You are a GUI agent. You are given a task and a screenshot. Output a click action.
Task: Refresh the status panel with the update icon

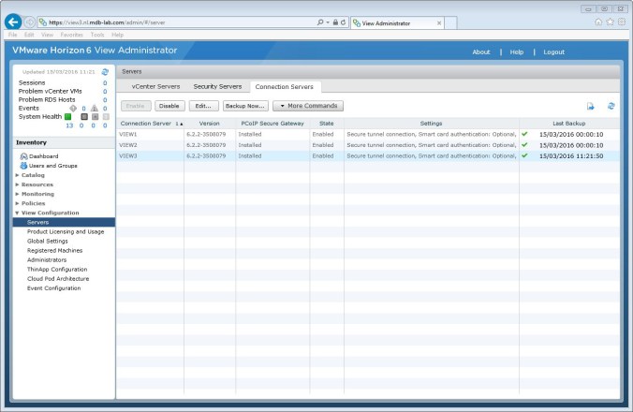105,71
